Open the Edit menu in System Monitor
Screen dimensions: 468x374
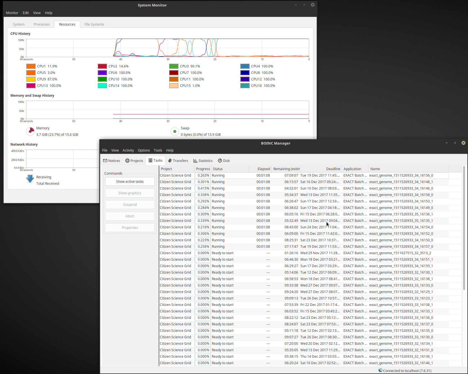[26, 13]
